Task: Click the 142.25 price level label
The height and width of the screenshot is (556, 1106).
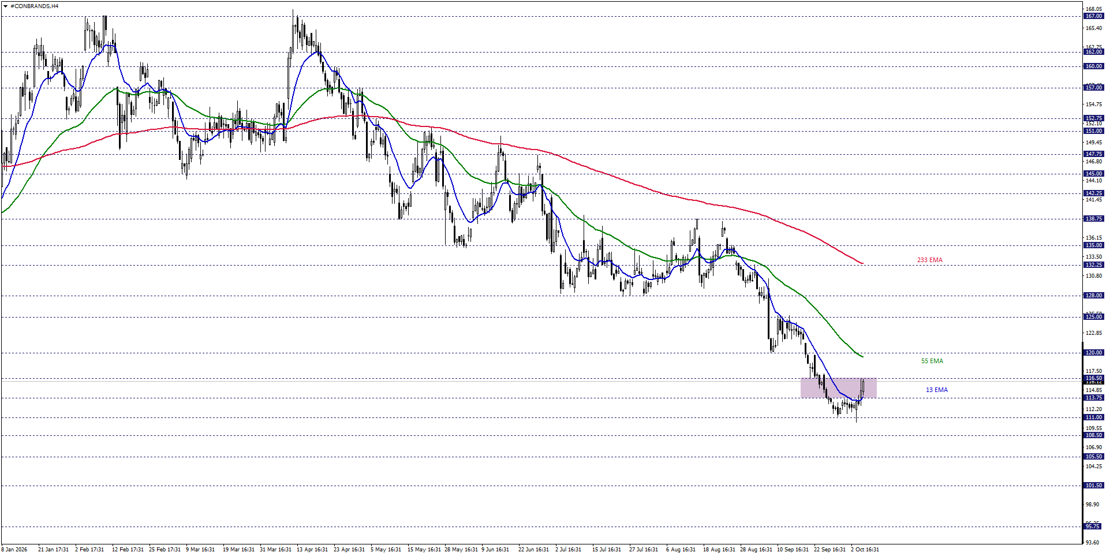Action: click(1093, 193)
